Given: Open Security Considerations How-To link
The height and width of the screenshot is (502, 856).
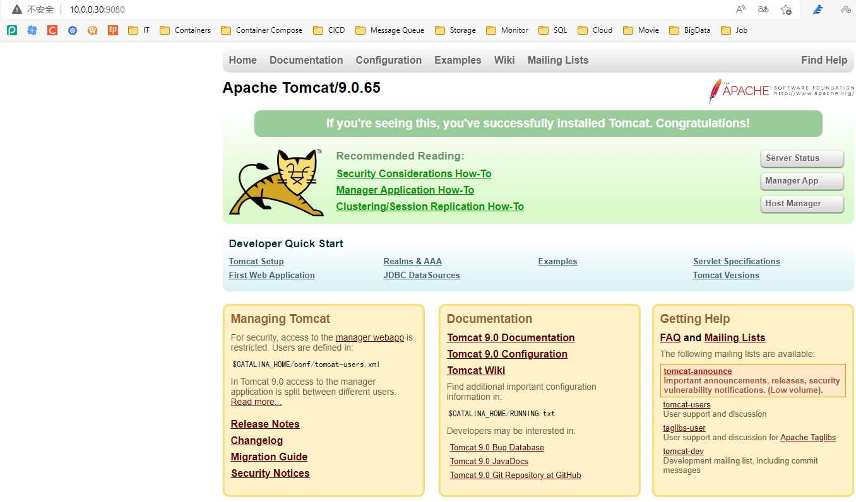Looking at the screenshot, I should pyautogui.click(x=413, y=173).
